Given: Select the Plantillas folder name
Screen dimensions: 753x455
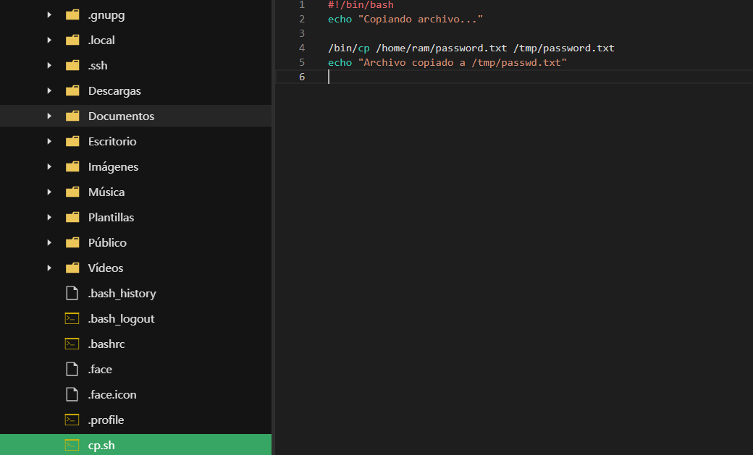Looking at the screenshot, I should (111, 218).
